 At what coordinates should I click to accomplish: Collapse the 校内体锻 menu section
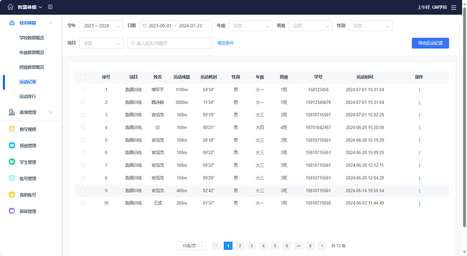point(51,23)
